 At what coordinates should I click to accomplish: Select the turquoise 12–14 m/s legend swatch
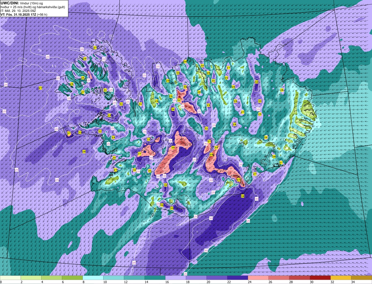(134, 278)
